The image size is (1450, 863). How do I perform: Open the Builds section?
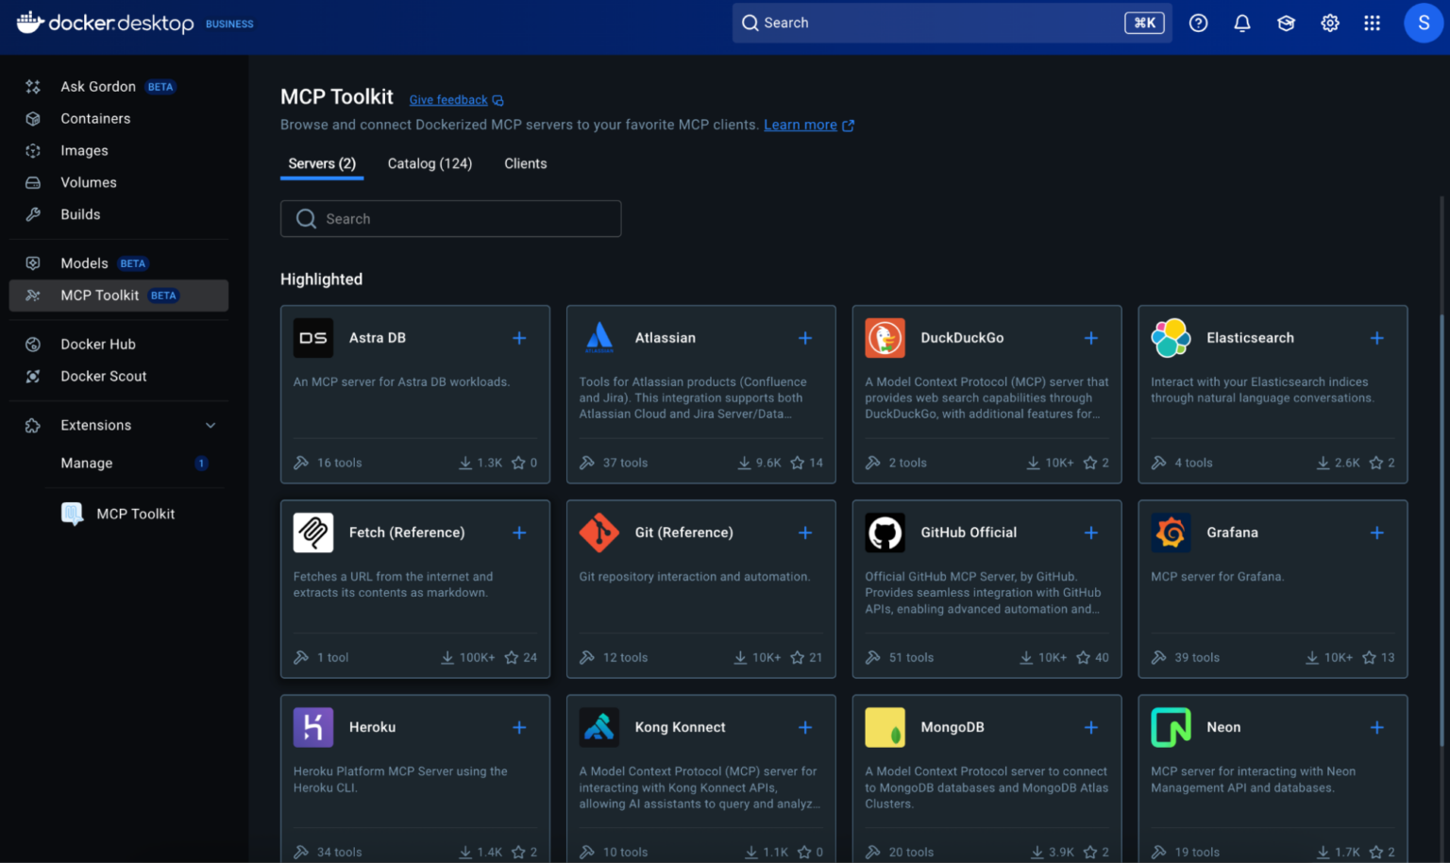pos(82,214)
